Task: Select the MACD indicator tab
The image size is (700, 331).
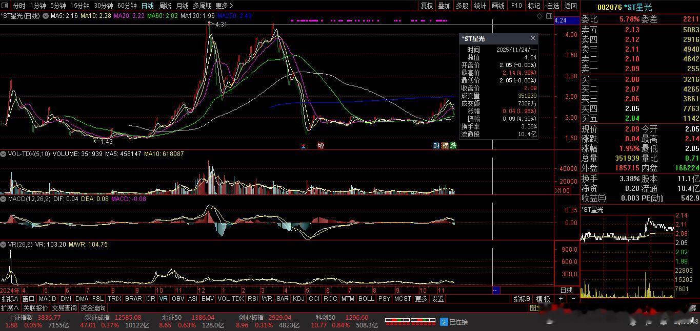Action: tap(47, 299)
